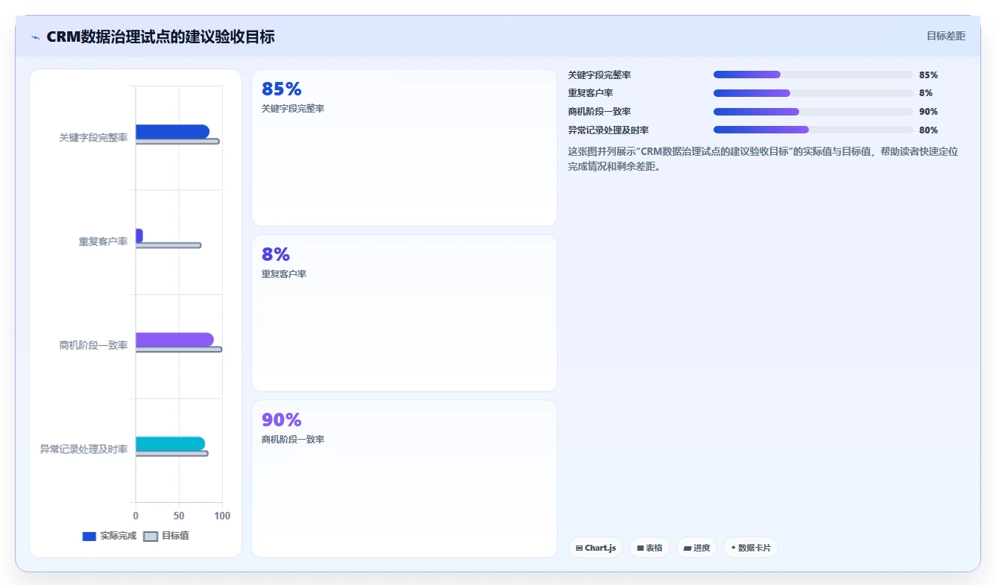The image size is (996, 585).
Task: Click the chart axis label 关键字段完整率
Action: coord(93,138)
